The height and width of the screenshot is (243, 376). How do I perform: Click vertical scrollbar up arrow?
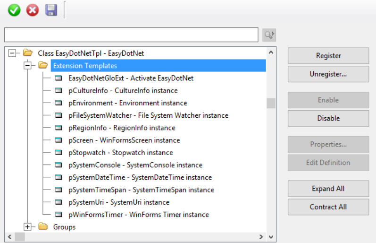point(271,52)
